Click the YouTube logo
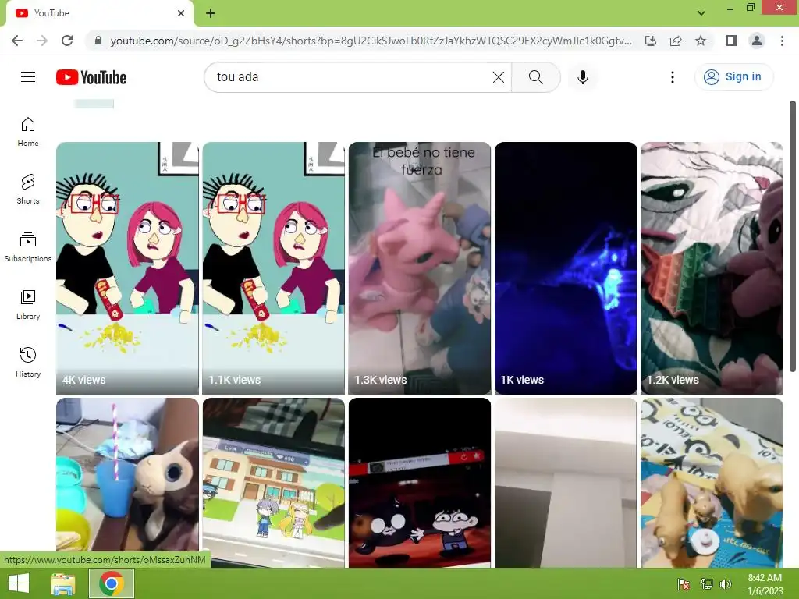Screen dimensions: 799x599 (x=91, y=77)
